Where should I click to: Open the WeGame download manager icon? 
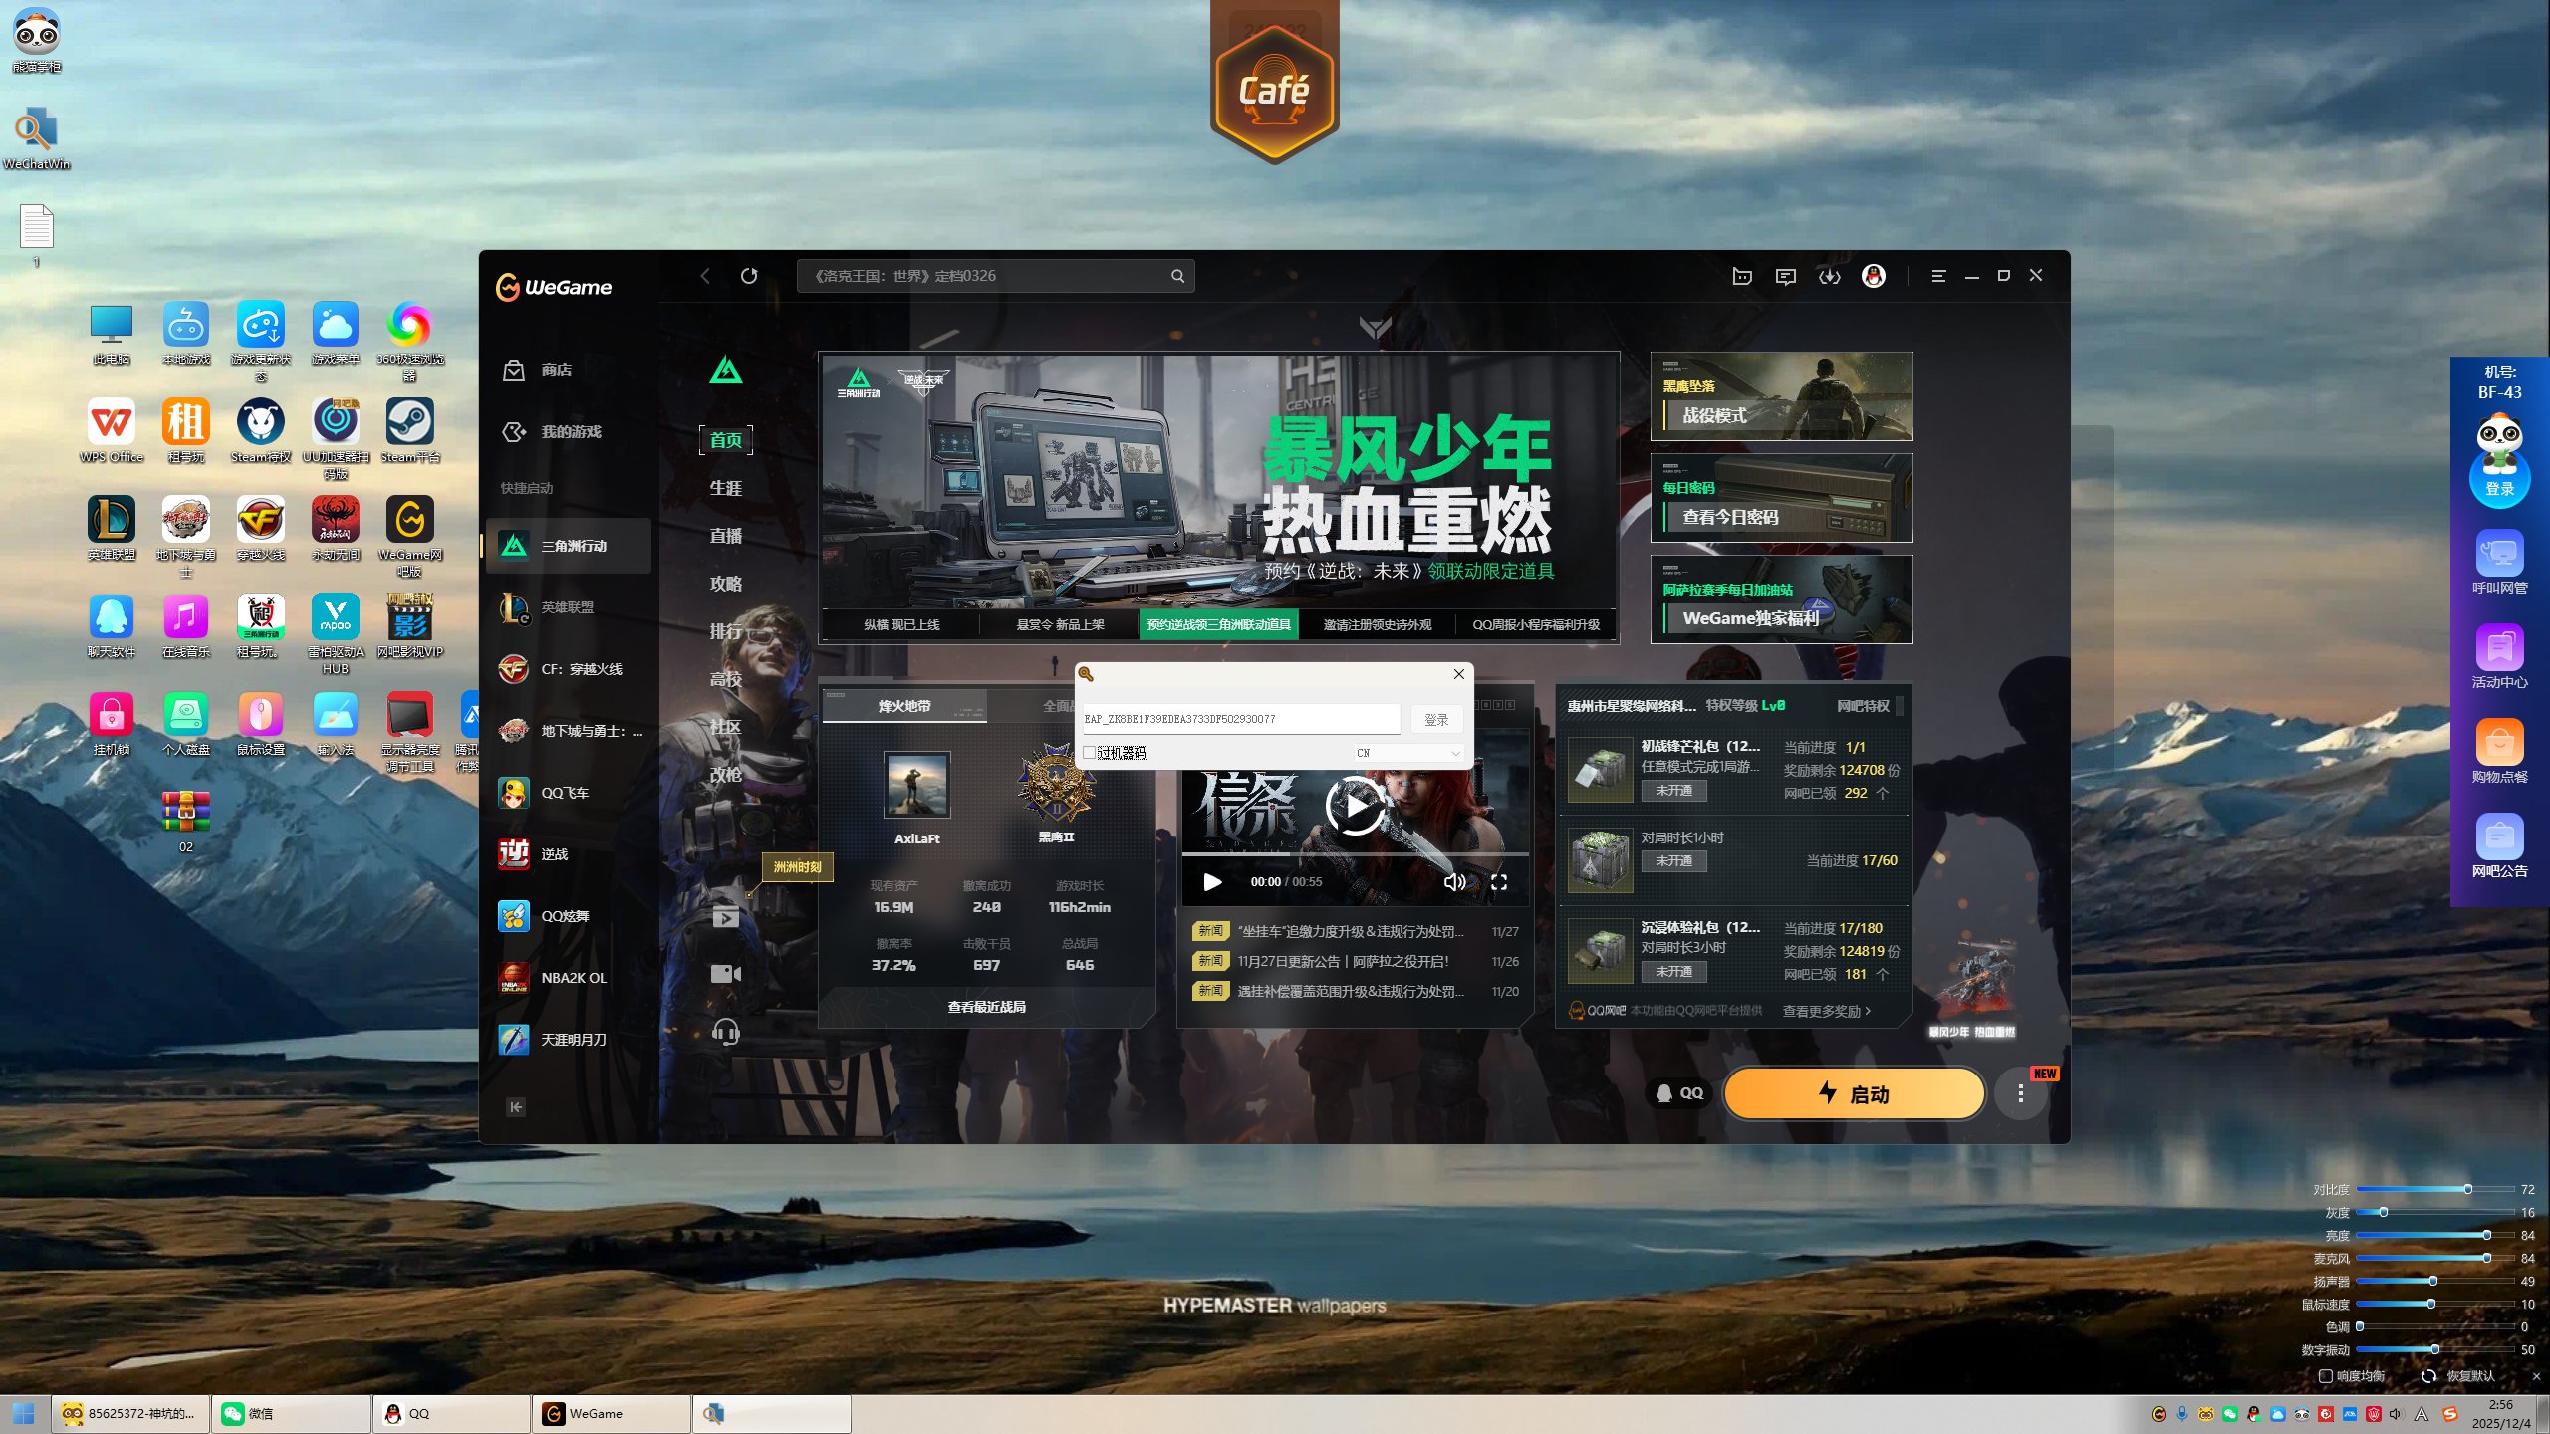tap(1829, 276)
